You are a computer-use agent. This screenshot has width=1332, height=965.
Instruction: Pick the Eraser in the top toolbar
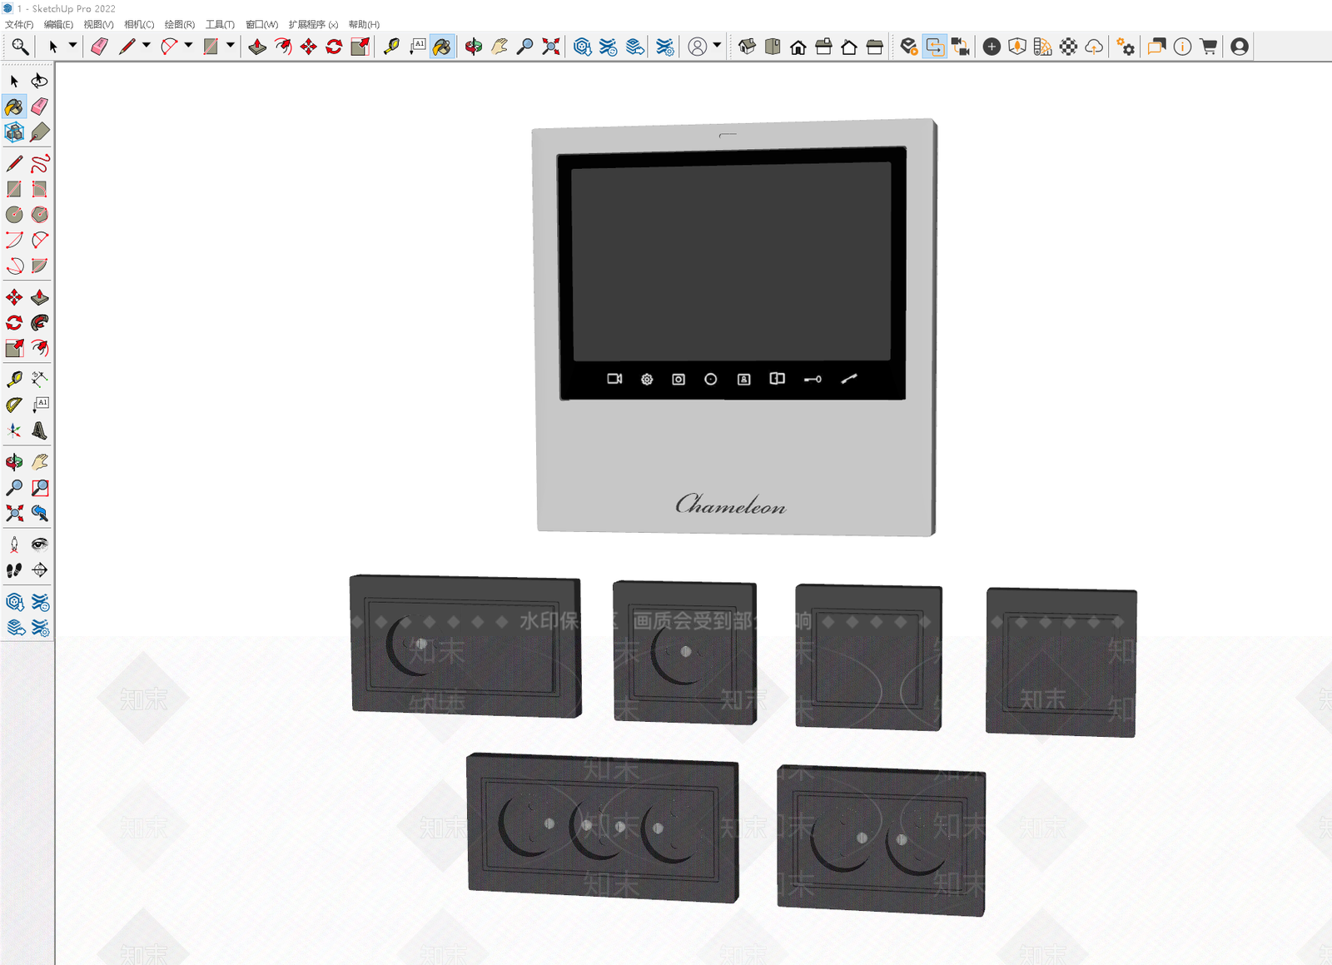click(99, 47)
